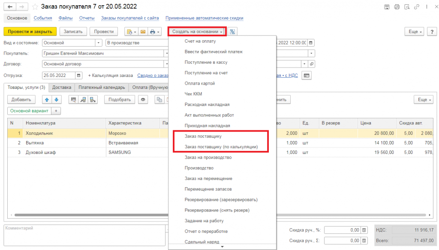Choose Заказ поставщику from menu
The height and width of the screenshot is (250, 439).
(203, 136)
